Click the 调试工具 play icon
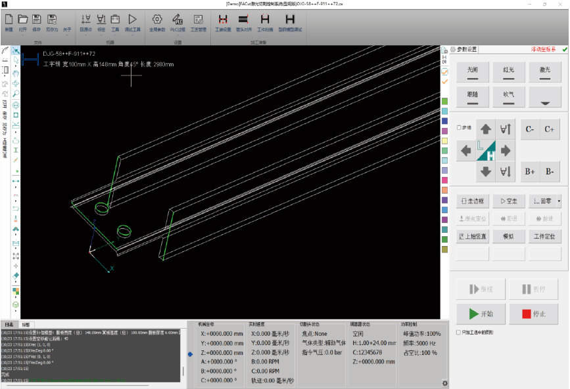This screenshot has width=570, height=389. pyautogui.click(x=132, y=19)
